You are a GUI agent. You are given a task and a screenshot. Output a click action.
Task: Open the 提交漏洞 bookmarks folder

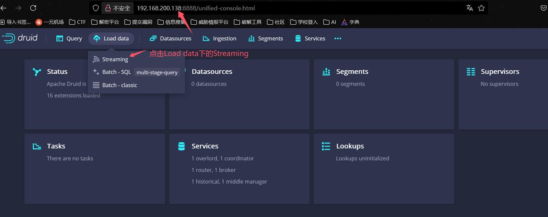coord(138,22)
